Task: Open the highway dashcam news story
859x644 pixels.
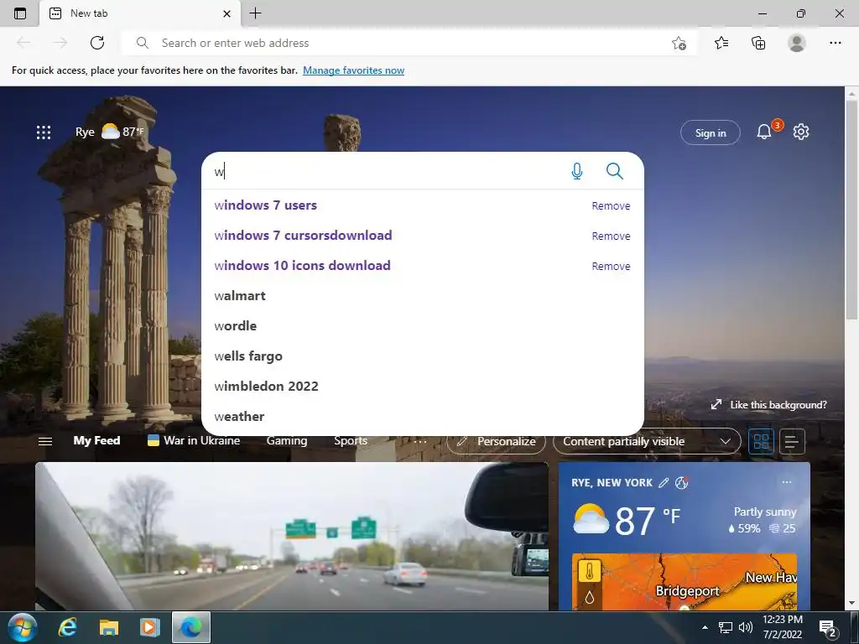Action: click(x=292, y=536)
